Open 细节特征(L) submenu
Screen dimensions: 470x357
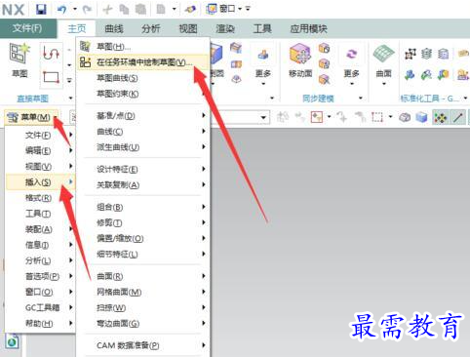tap(143, 254)
